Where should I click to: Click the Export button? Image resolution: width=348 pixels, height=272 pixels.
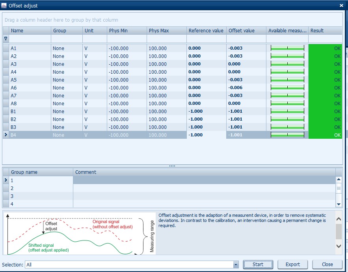[x=292, y=265]
